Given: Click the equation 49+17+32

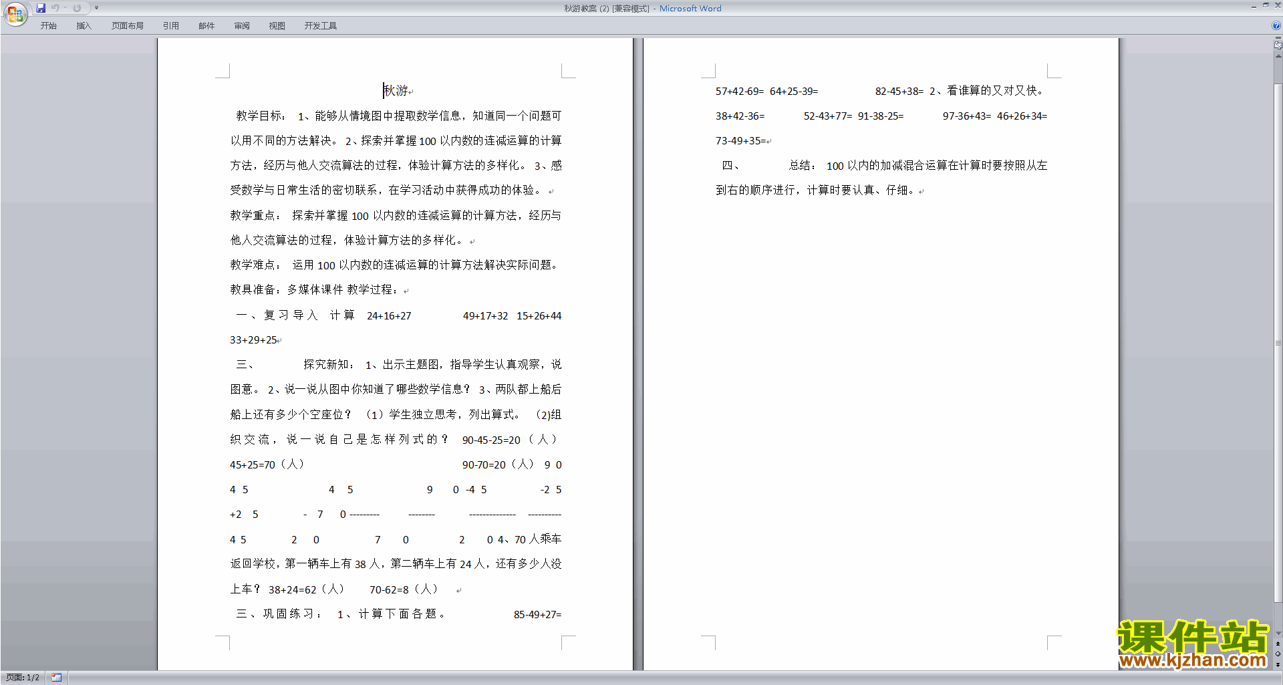Looking at the screenshot, I should coord(485,315).
